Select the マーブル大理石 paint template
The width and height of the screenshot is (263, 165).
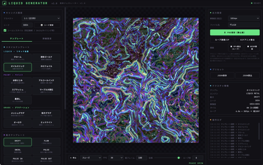(46, 91)
